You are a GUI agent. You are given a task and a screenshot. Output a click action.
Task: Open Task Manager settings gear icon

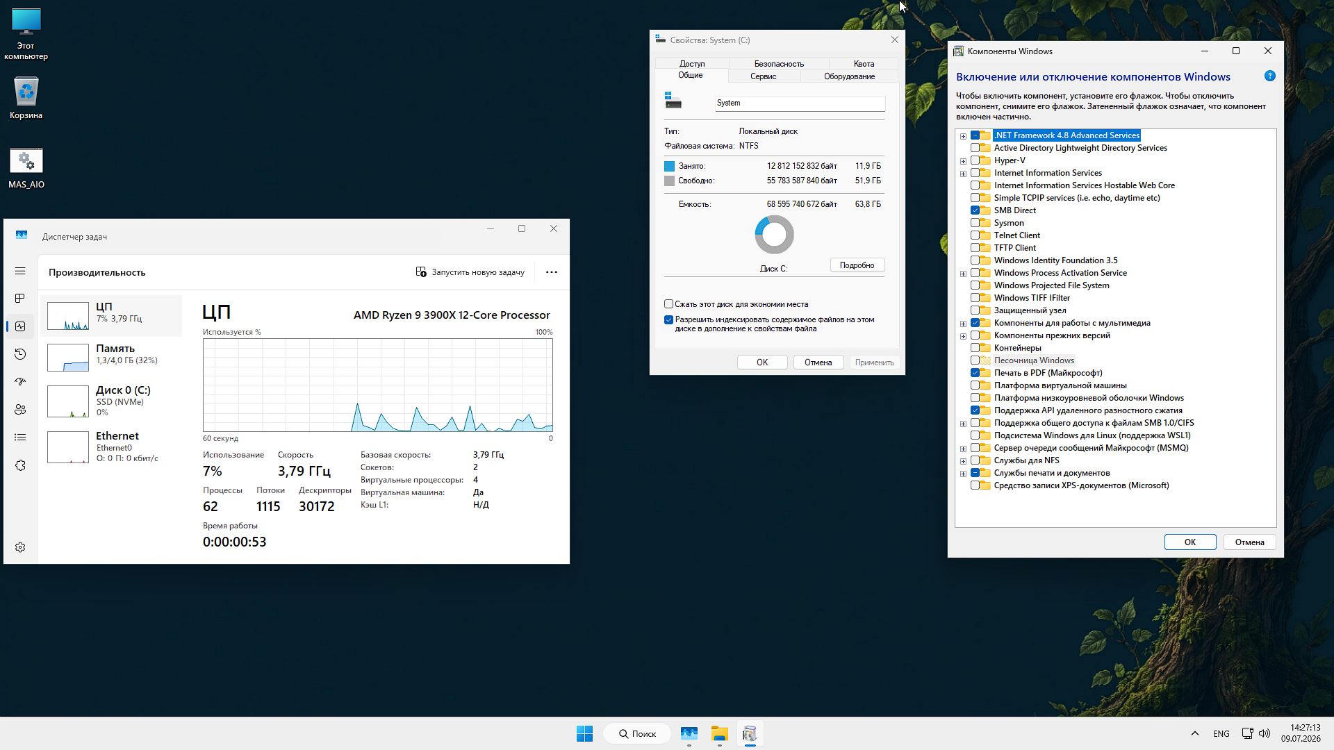click(x=20, y=547)
